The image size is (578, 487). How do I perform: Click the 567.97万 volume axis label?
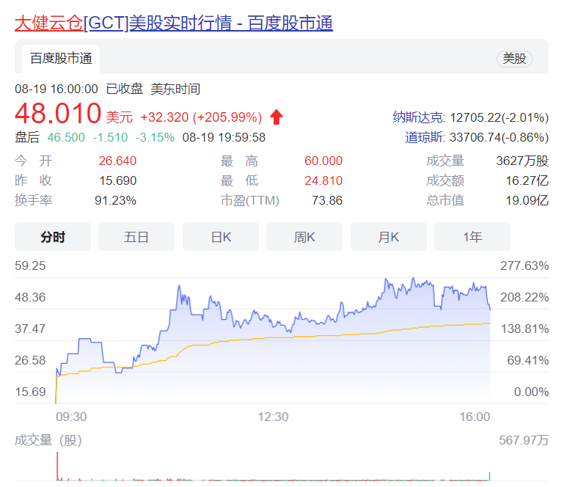tap(524, 440)
